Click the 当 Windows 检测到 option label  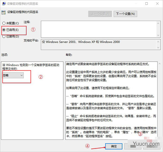[x=31, y=67]
